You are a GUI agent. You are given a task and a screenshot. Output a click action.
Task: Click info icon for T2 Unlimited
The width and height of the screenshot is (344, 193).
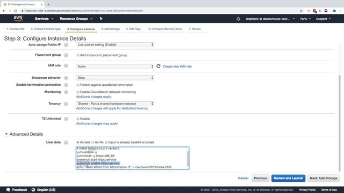(x=66, y=119)
